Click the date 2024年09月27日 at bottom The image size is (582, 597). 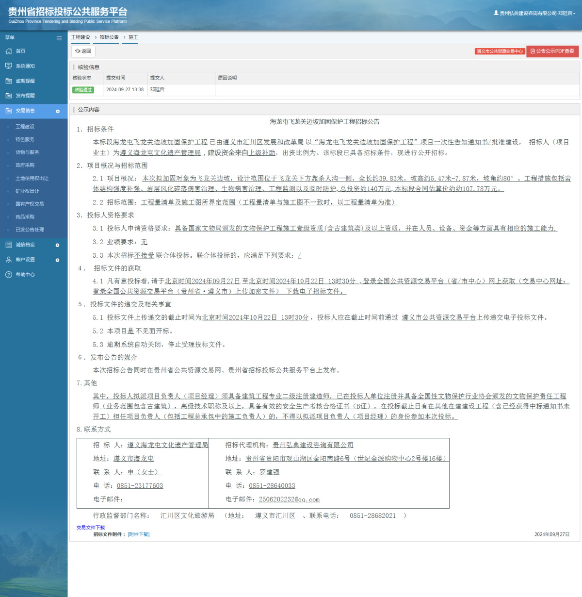(x=552, y=534)
